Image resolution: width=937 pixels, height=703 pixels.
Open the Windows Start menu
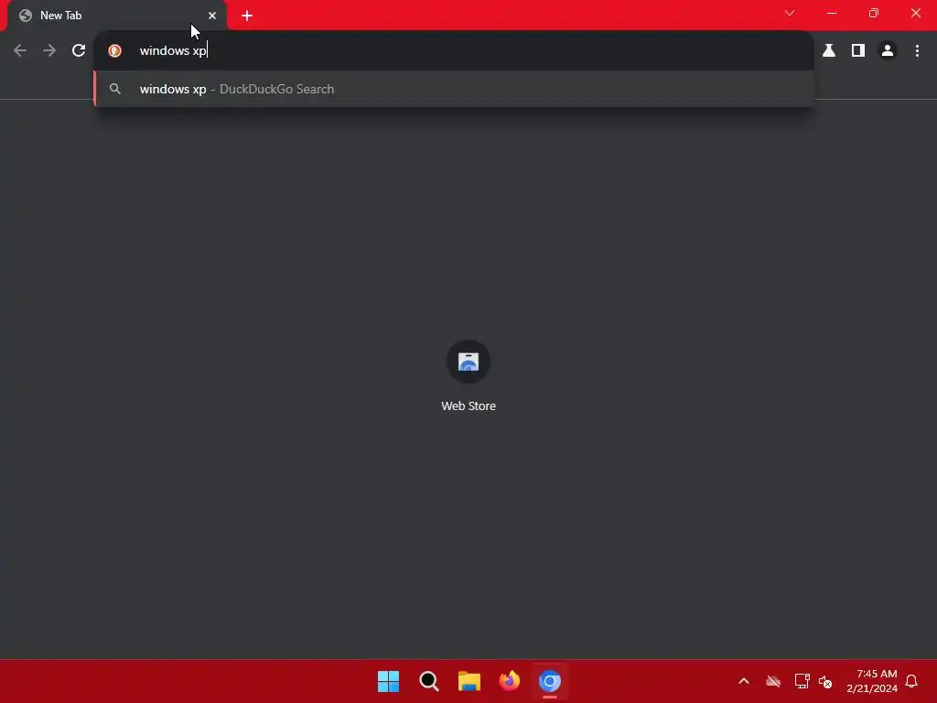pyautogui.click(x=388, y=681)
